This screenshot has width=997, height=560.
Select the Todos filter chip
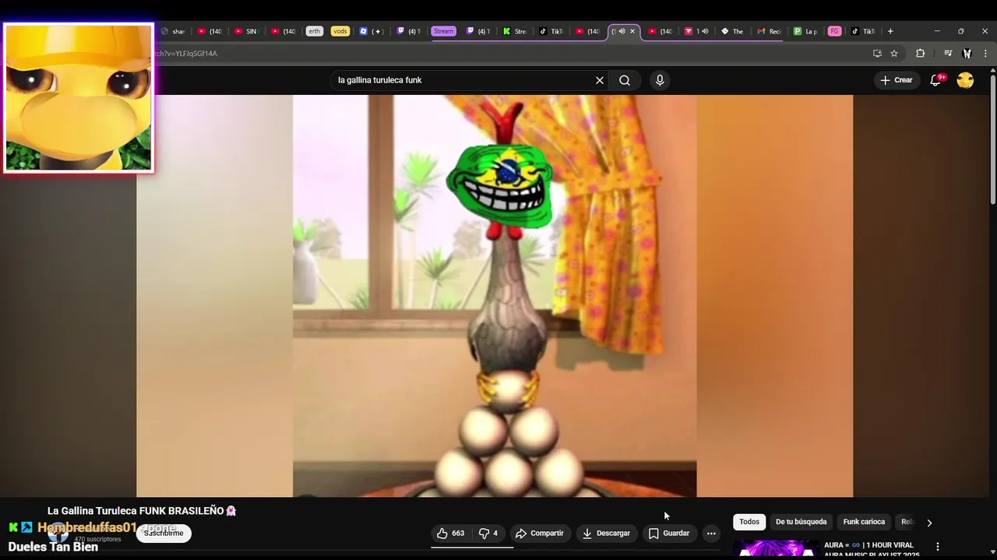click(x=749, y=522)
